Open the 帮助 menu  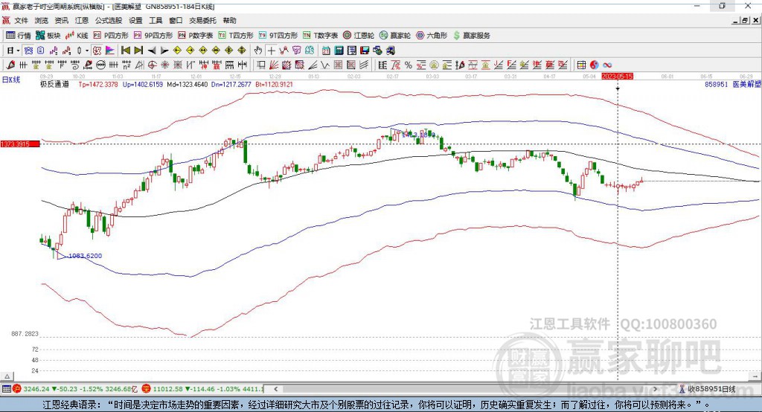(x=229, y=20)
